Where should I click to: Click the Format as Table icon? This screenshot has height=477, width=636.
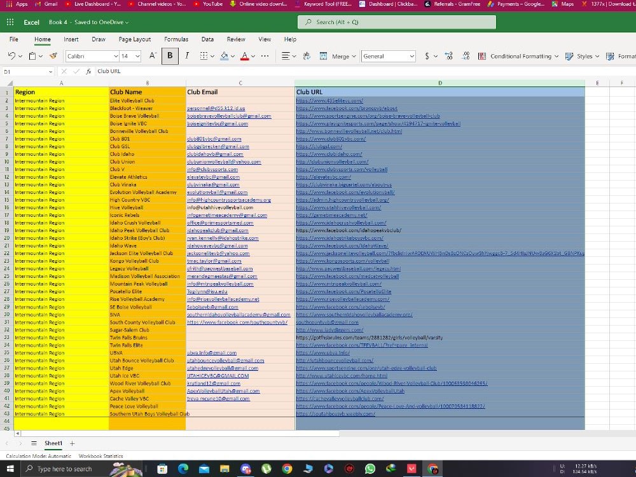[610, 56]
